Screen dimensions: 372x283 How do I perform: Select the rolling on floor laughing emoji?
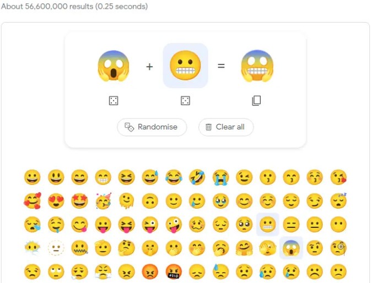(x=197, y=177)
